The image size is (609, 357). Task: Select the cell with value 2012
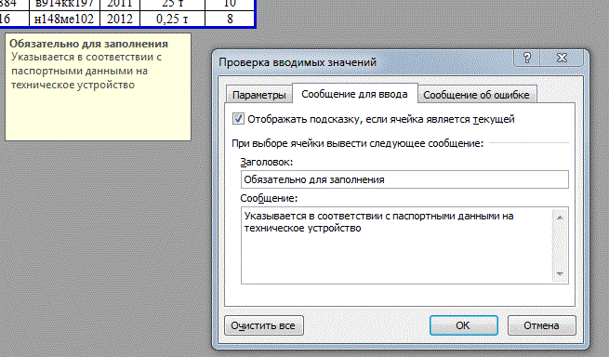click(x=120, y=19)
